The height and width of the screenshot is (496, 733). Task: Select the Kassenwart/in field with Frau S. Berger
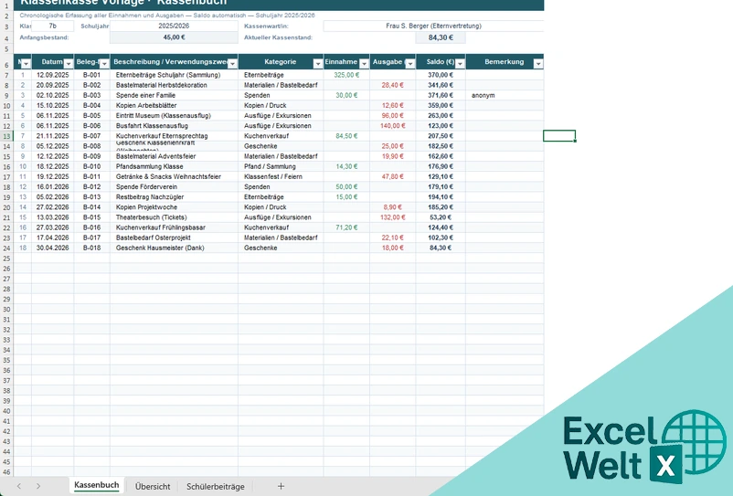(x=433, y=26)
